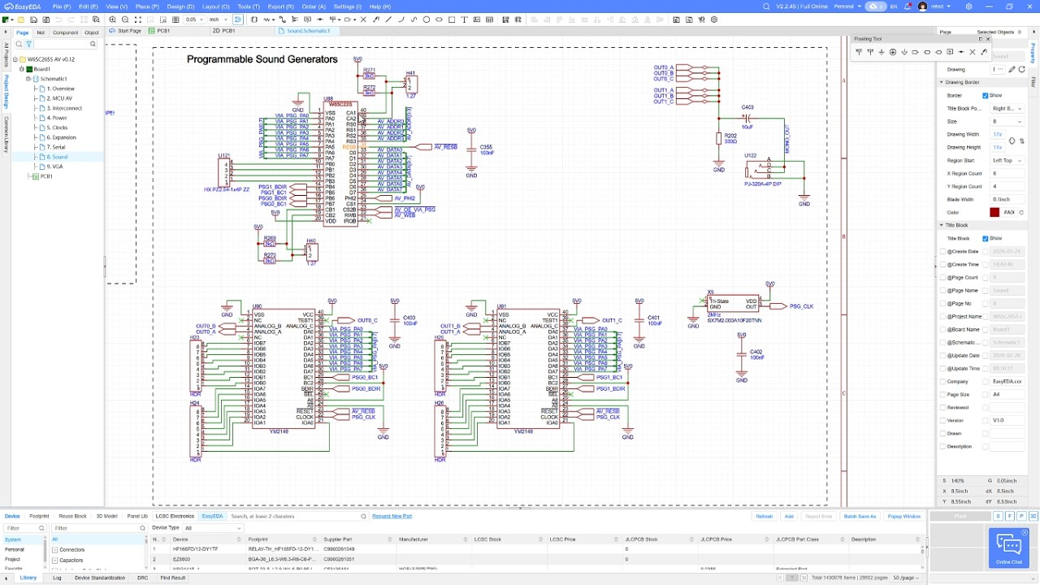Open the Region Start dropdown
The width and height of the screenshot is (1040, 585).
point(1007,160)
